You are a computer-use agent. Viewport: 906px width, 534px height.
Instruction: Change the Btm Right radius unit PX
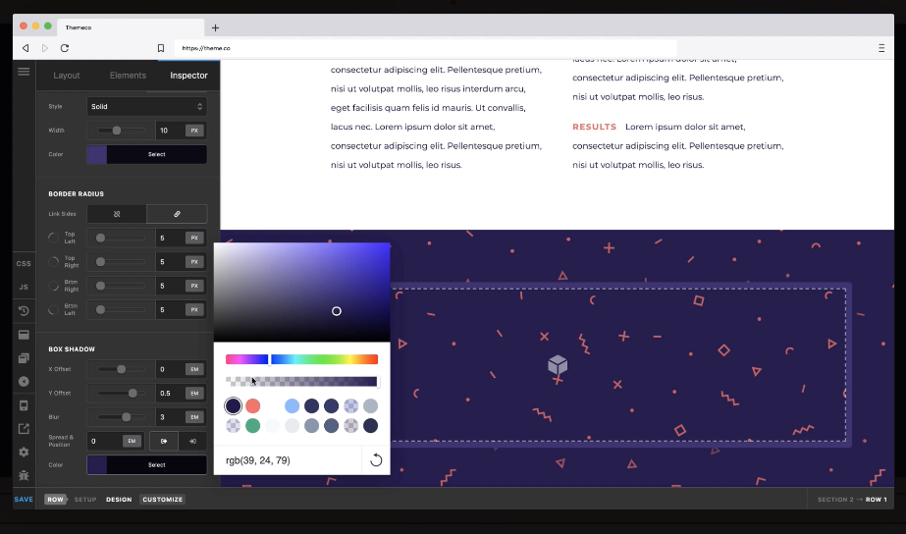pos(194,286)
